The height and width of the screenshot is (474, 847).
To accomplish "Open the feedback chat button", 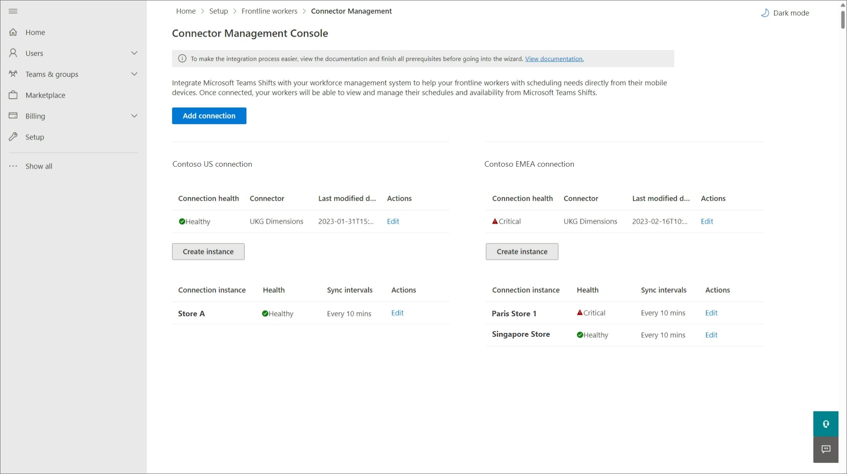I will [x=826, y=449].
